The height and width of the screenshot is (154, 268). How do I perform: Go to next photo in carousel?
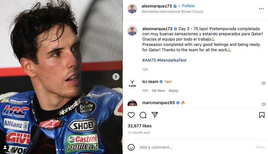click(x=116, y=77)
